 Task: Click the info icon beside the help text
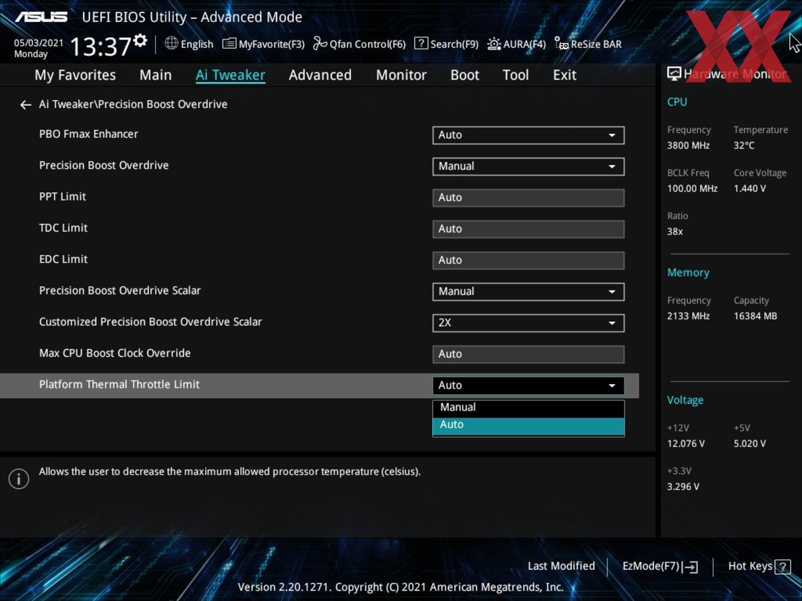pos(19,479)
